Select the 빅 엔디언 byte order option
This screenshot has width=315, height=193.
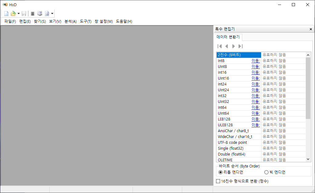point(266,172)
